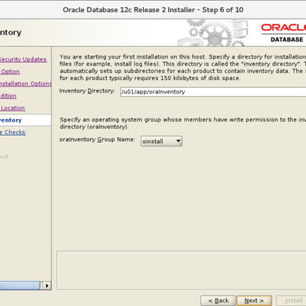306x306 pixels.
Task: Select the Option step link in sidebar
Action: coord(10,72)
